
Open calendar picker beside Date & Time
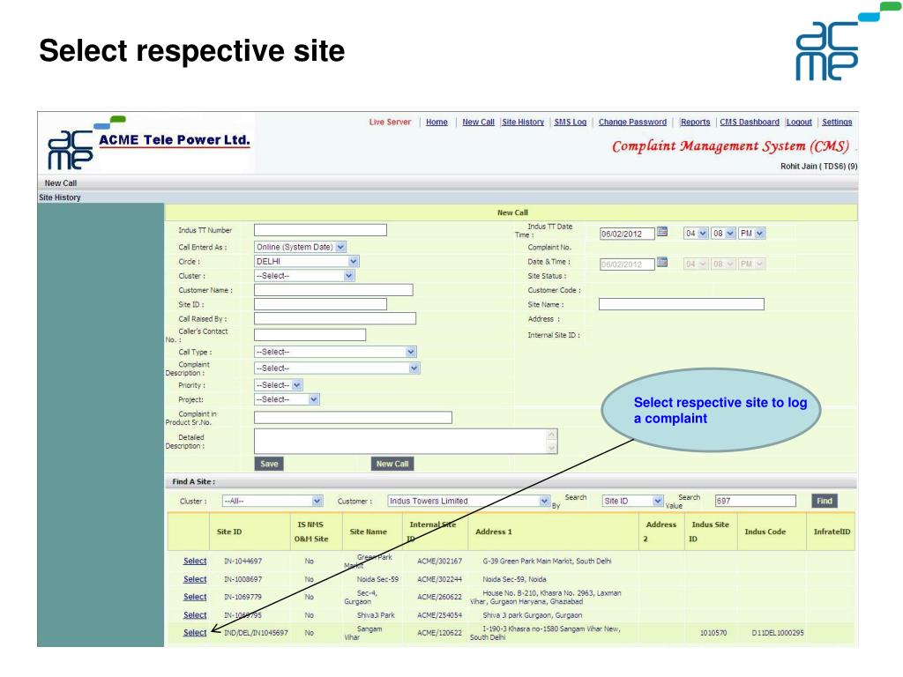pos(662,263)
